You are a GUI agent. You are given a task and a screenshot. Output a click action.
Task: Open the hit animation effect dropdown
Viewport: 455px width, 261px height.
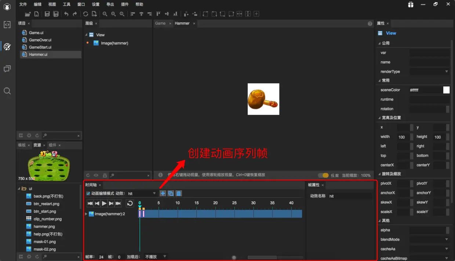pyautogui.click(x=154, y=193)
